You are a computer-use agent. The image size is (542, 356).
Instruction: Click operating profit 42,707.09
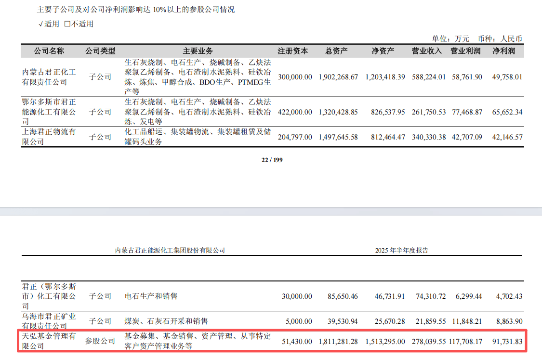click(x=467, y=137)
